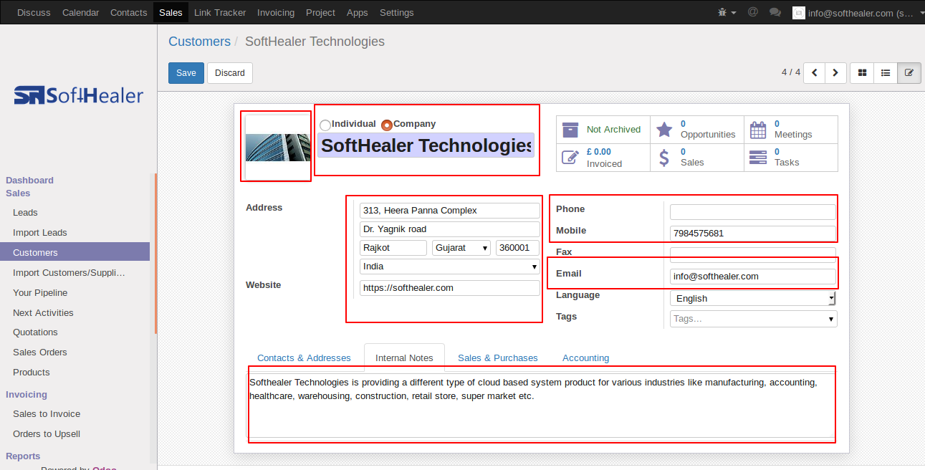Open the Settings menu
Image resolution: width=925 pixels, height=470 pixels.
point(396,12)
